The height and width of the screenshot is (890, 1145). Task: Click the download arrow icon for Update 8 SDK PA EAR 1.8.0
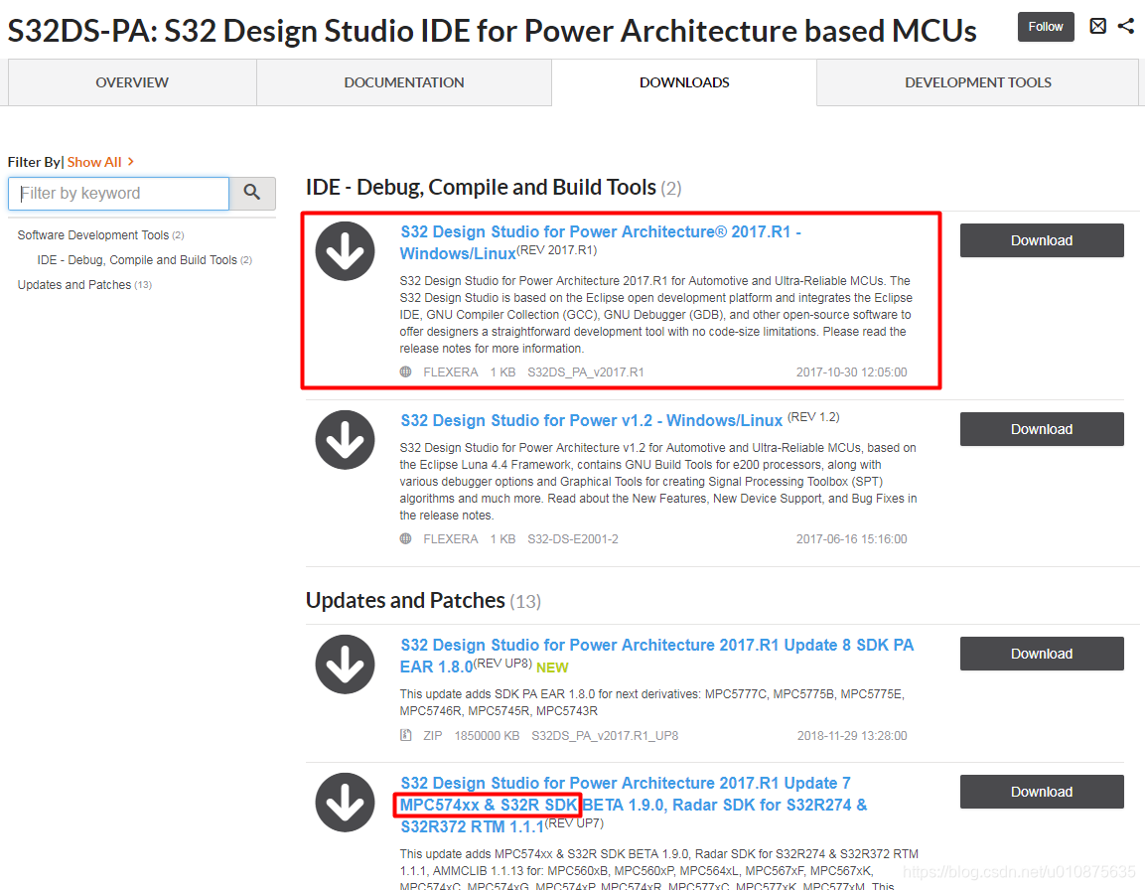pos(345,665)
